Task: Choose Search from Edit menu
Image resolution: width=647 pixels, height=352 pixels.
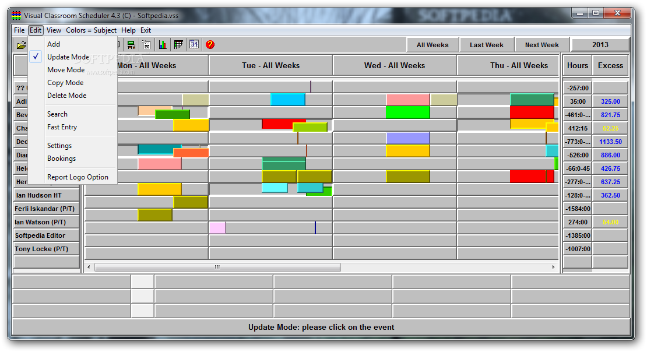Action: (57, 114)
